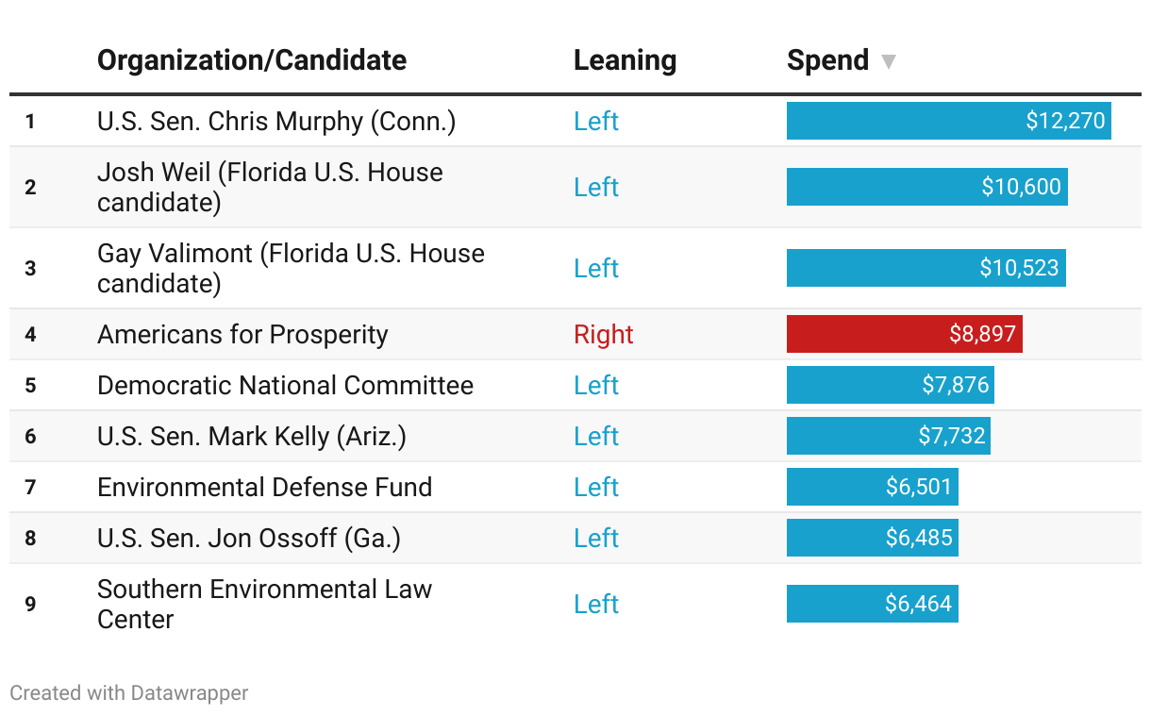This screenshot has height=715, width=1151.
Task: Click the $10,600 blue bar
Action: tap(926, 187)
